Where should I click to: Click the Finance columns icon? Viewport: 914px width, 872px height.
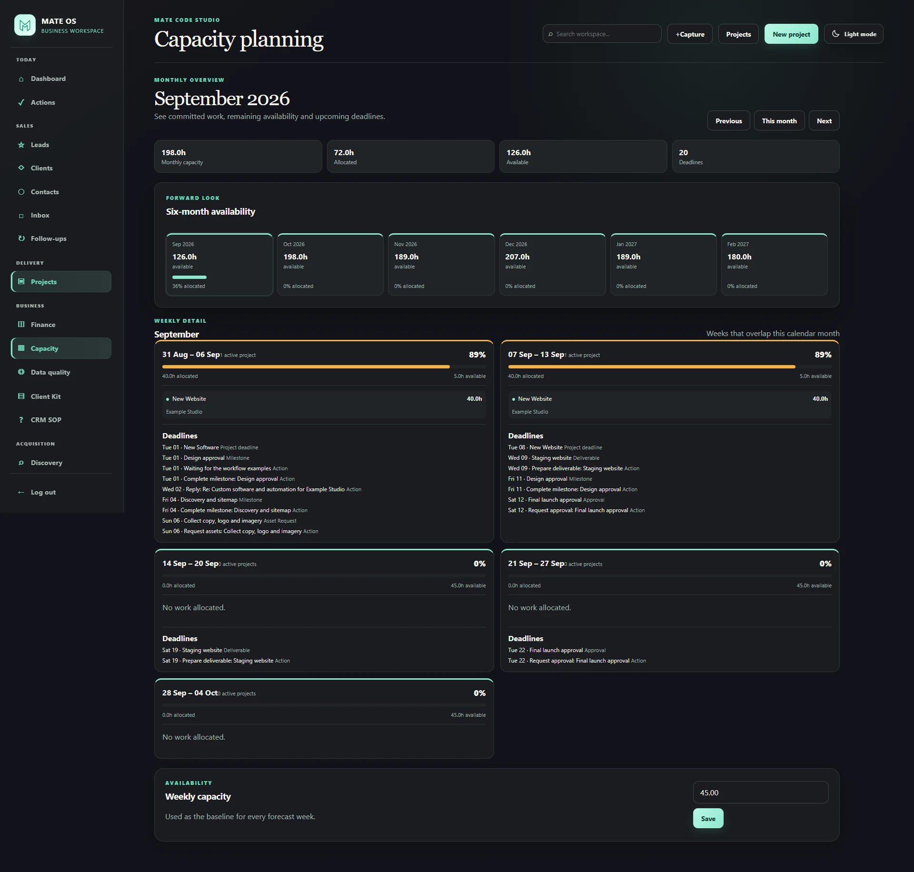tap(21, 325)
